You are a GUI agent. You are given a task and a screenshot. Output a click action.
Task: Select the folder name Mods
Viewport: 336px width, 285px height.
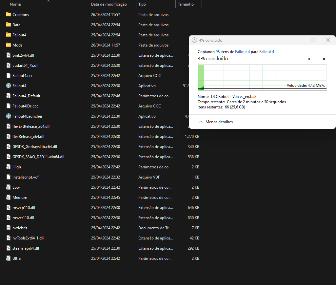(17, 45)
